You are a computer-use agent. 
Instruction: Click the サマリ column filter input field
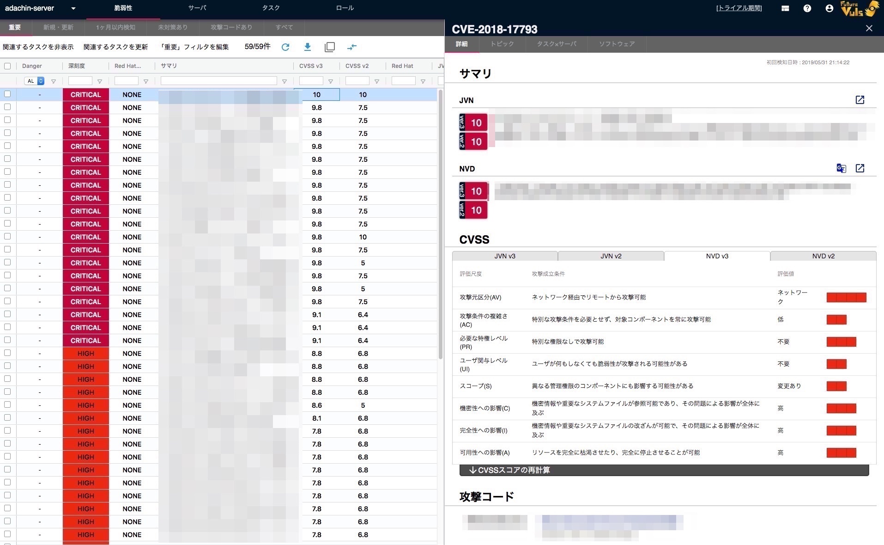click(218, 81)
